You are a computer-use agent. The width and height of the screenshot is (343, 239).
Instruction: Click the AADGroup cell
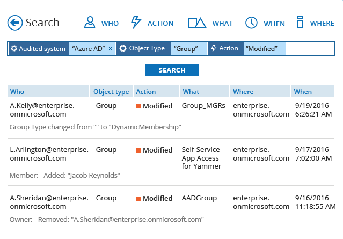(x=199, y=198)
